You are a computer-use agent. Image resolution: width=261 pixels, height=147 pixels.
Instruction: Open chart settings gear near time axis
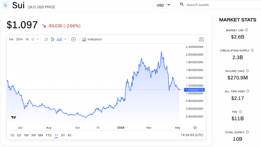pos(195,128)
